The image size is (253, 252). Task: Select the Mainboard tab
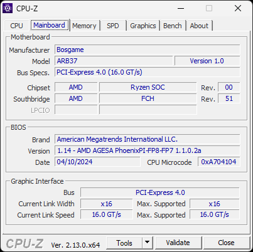click(x=49, y=25)
